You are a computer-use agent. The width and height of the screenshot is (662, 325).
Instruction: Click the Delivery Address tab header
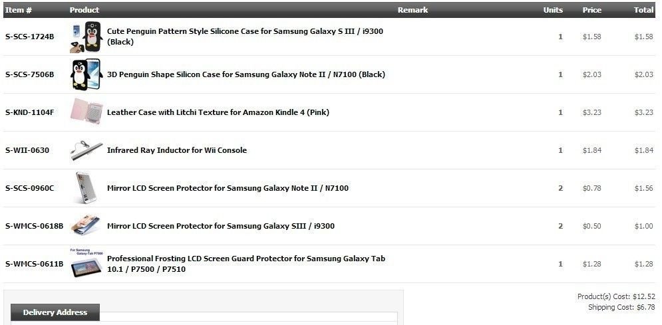coord(55,312)
